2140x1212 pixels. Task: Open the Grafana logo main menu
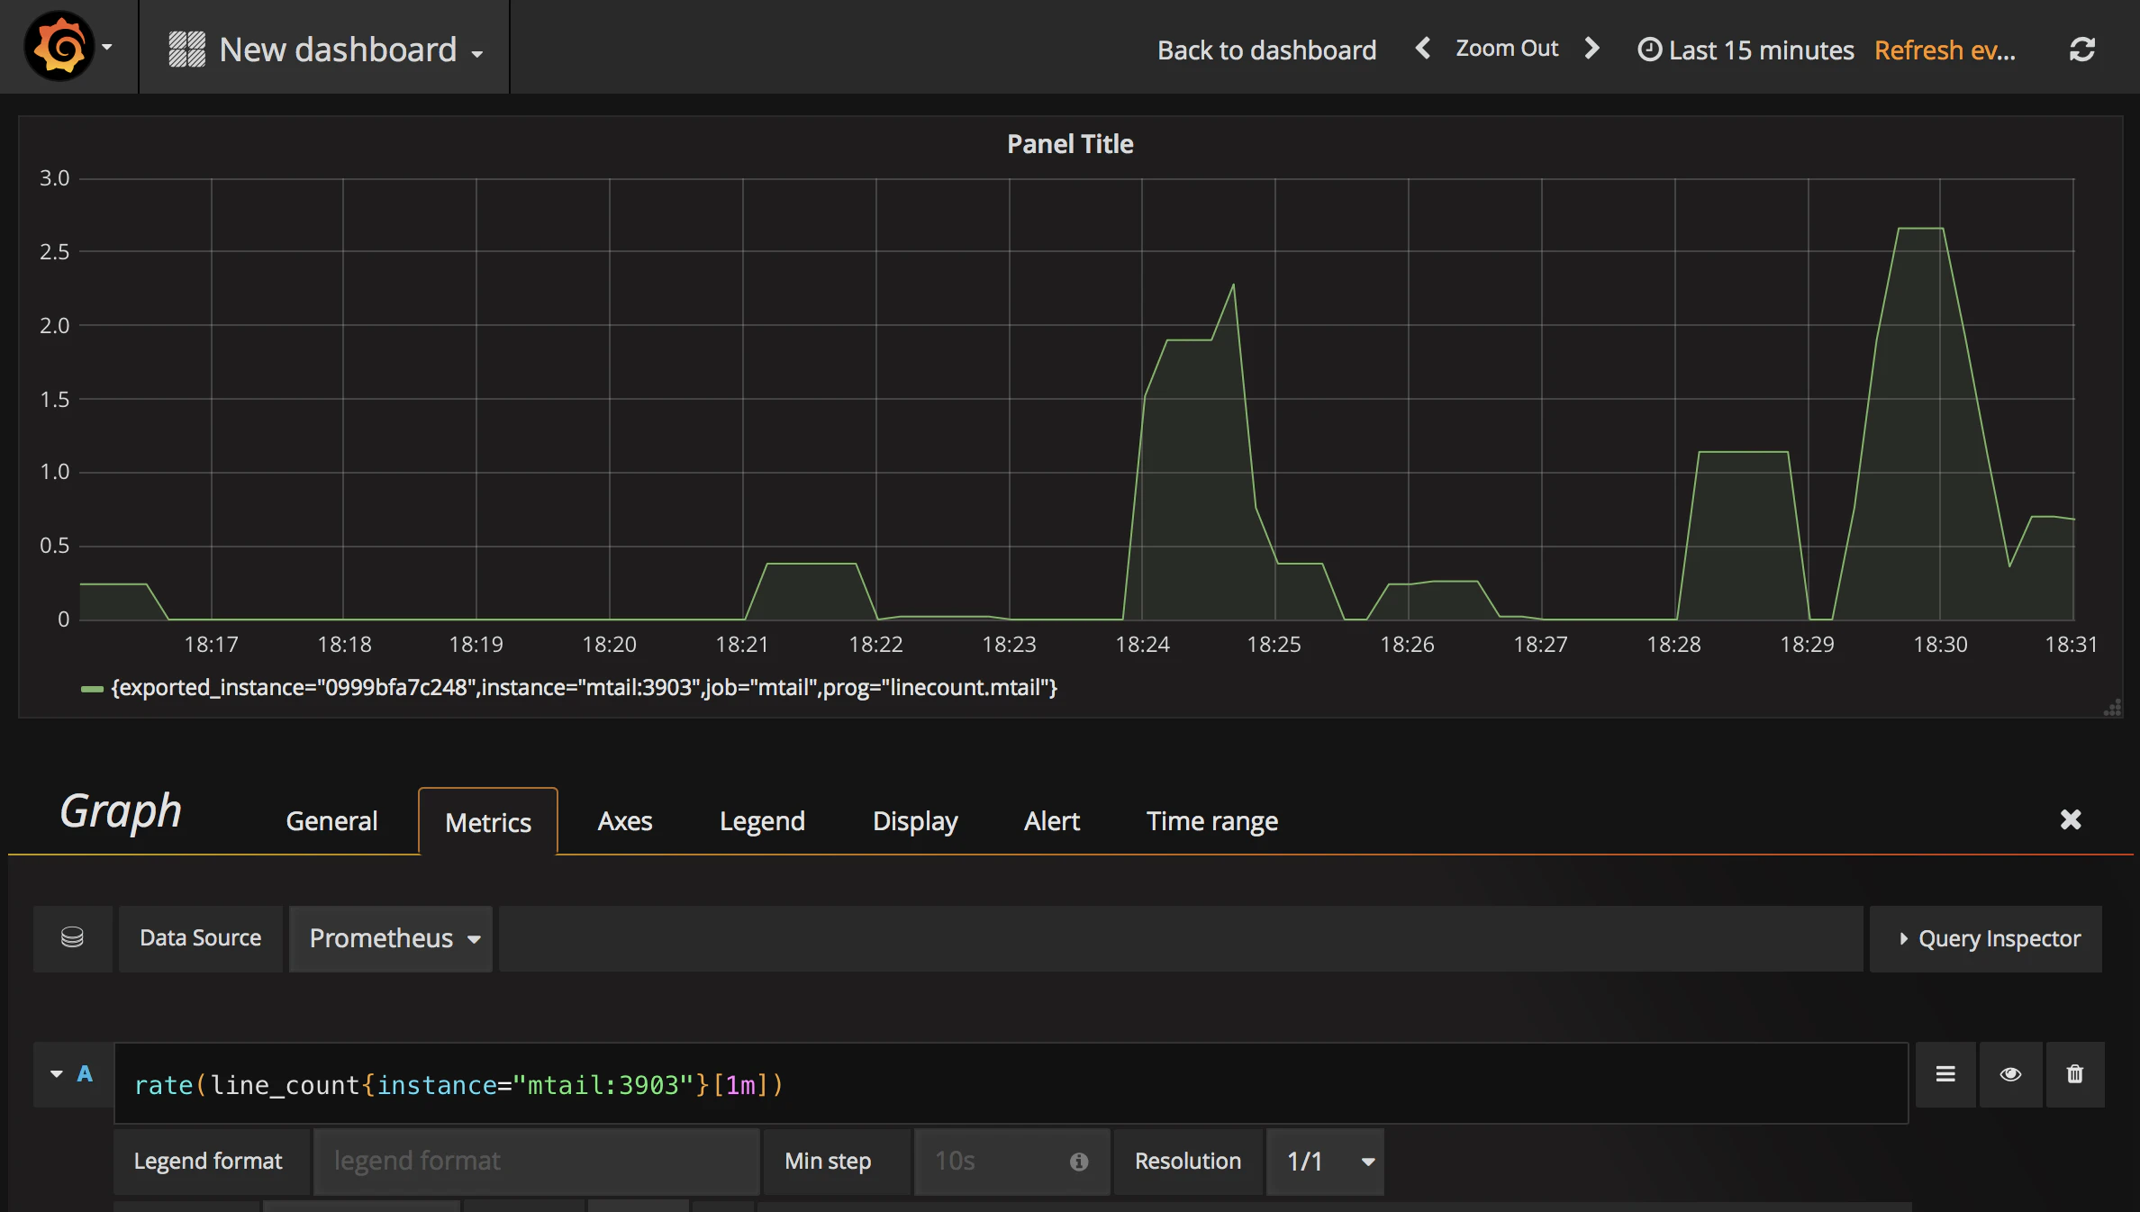(68, 47)
